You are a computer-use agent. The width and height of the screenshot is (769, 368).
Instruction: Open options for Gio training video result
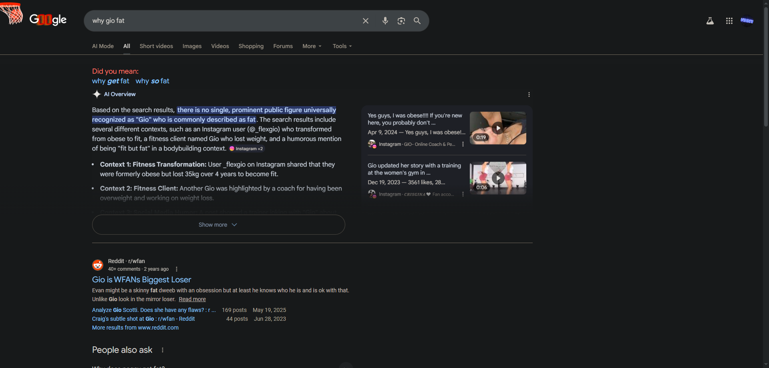(463, 194)
